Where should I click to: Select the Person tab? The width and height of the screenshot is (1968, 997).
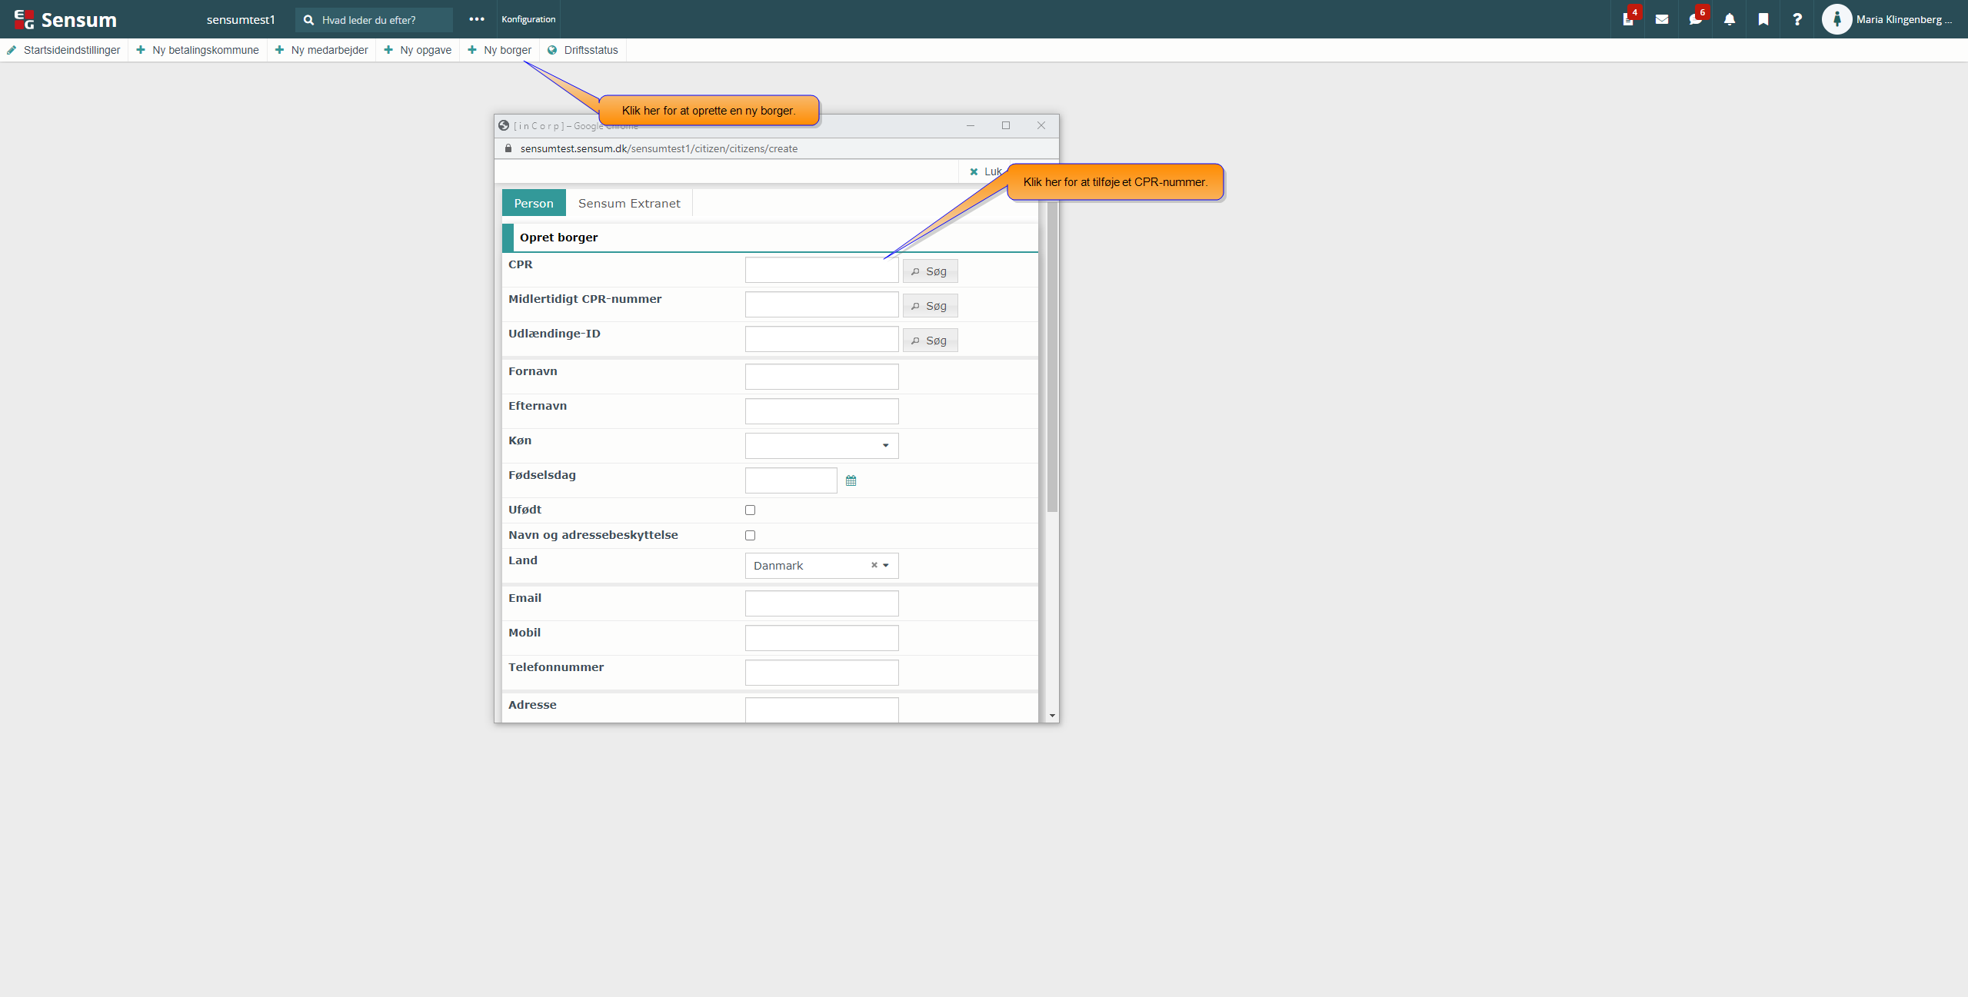(534, 203)
